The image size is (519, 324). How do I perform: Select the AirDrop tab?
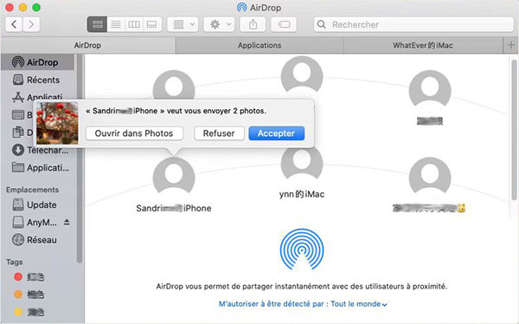coord(87,45)
